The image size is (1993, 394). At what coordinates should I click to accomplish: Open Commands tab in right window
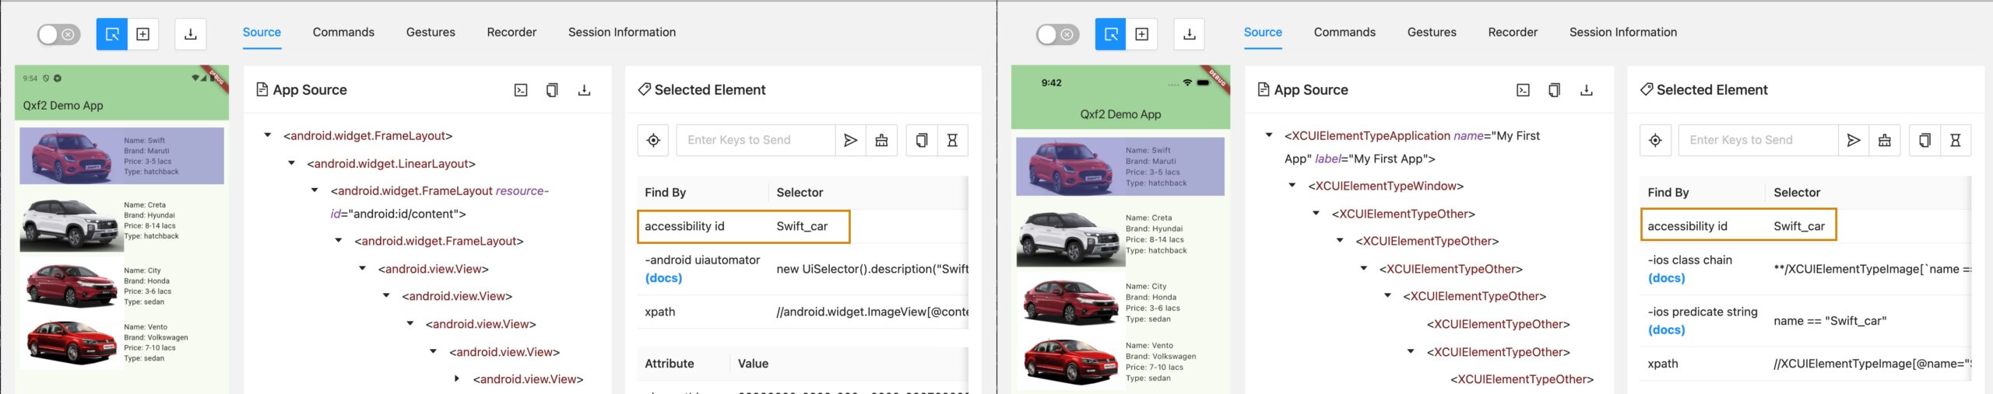(1344, 33)
